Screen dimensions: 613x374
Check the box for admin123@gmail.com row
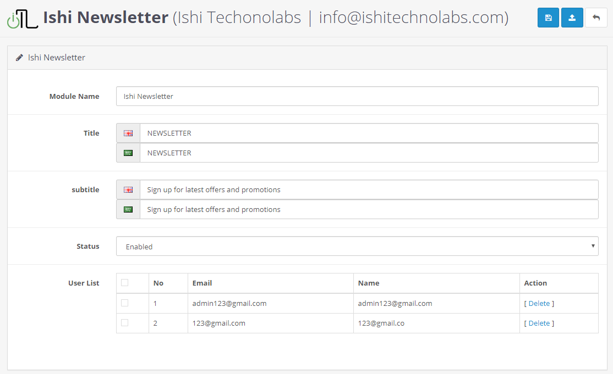[x=125, y=303]
